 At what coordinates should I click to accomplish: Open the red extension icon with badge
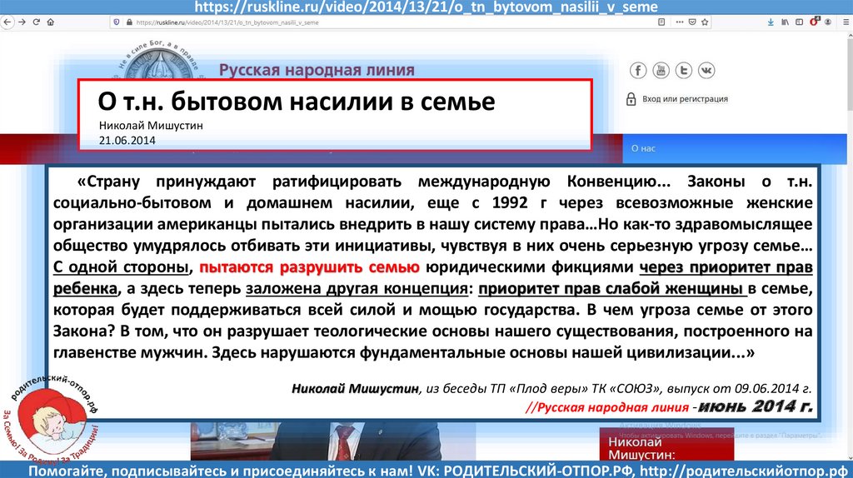click(x=814, y=22)
